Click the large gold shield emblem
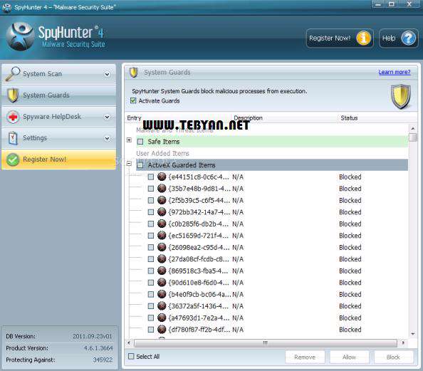The width and height of the screenshot is (423, 371). (x=401, y=96)
